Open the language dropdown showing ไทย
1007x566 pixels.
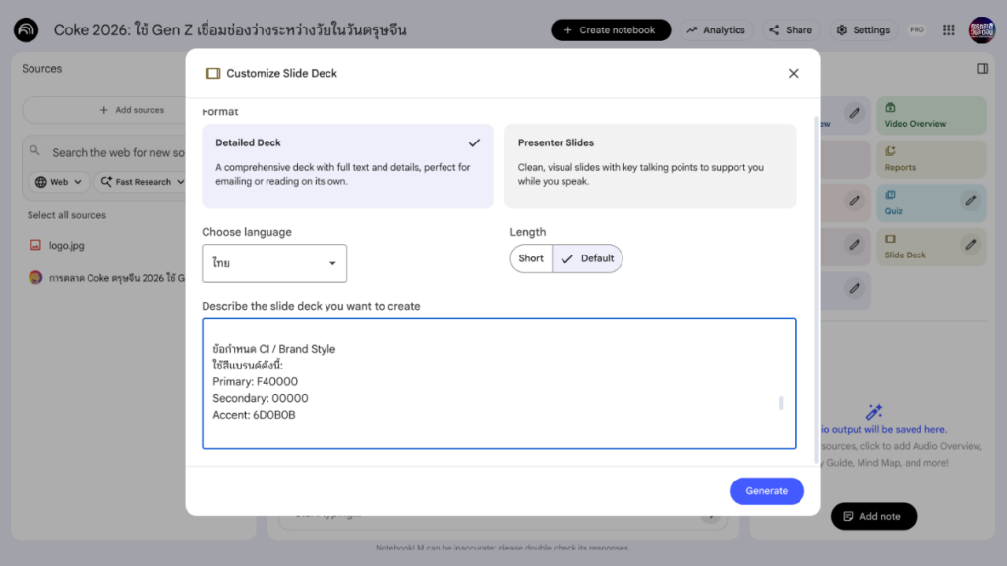[273, 263]
